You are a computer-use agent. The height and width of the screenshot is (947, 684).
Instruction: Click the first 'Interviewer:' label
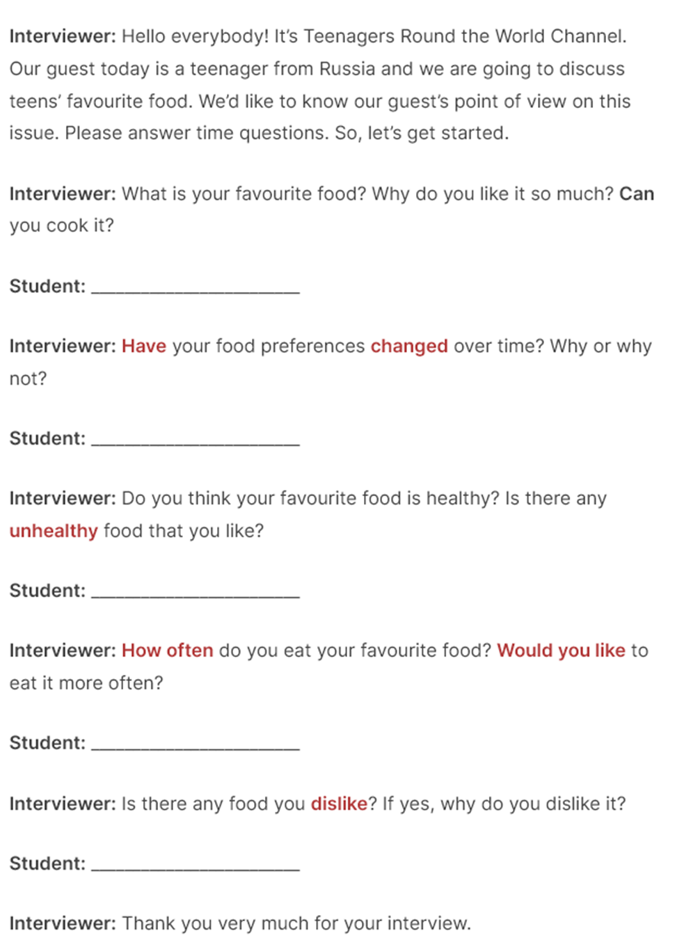(x=63, y=36)
